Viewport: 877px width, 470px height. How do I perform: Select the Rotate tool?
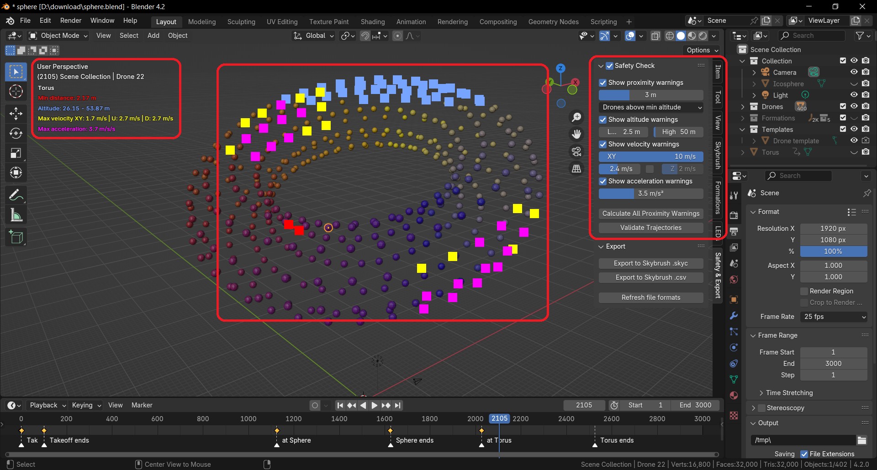point(16,133)
